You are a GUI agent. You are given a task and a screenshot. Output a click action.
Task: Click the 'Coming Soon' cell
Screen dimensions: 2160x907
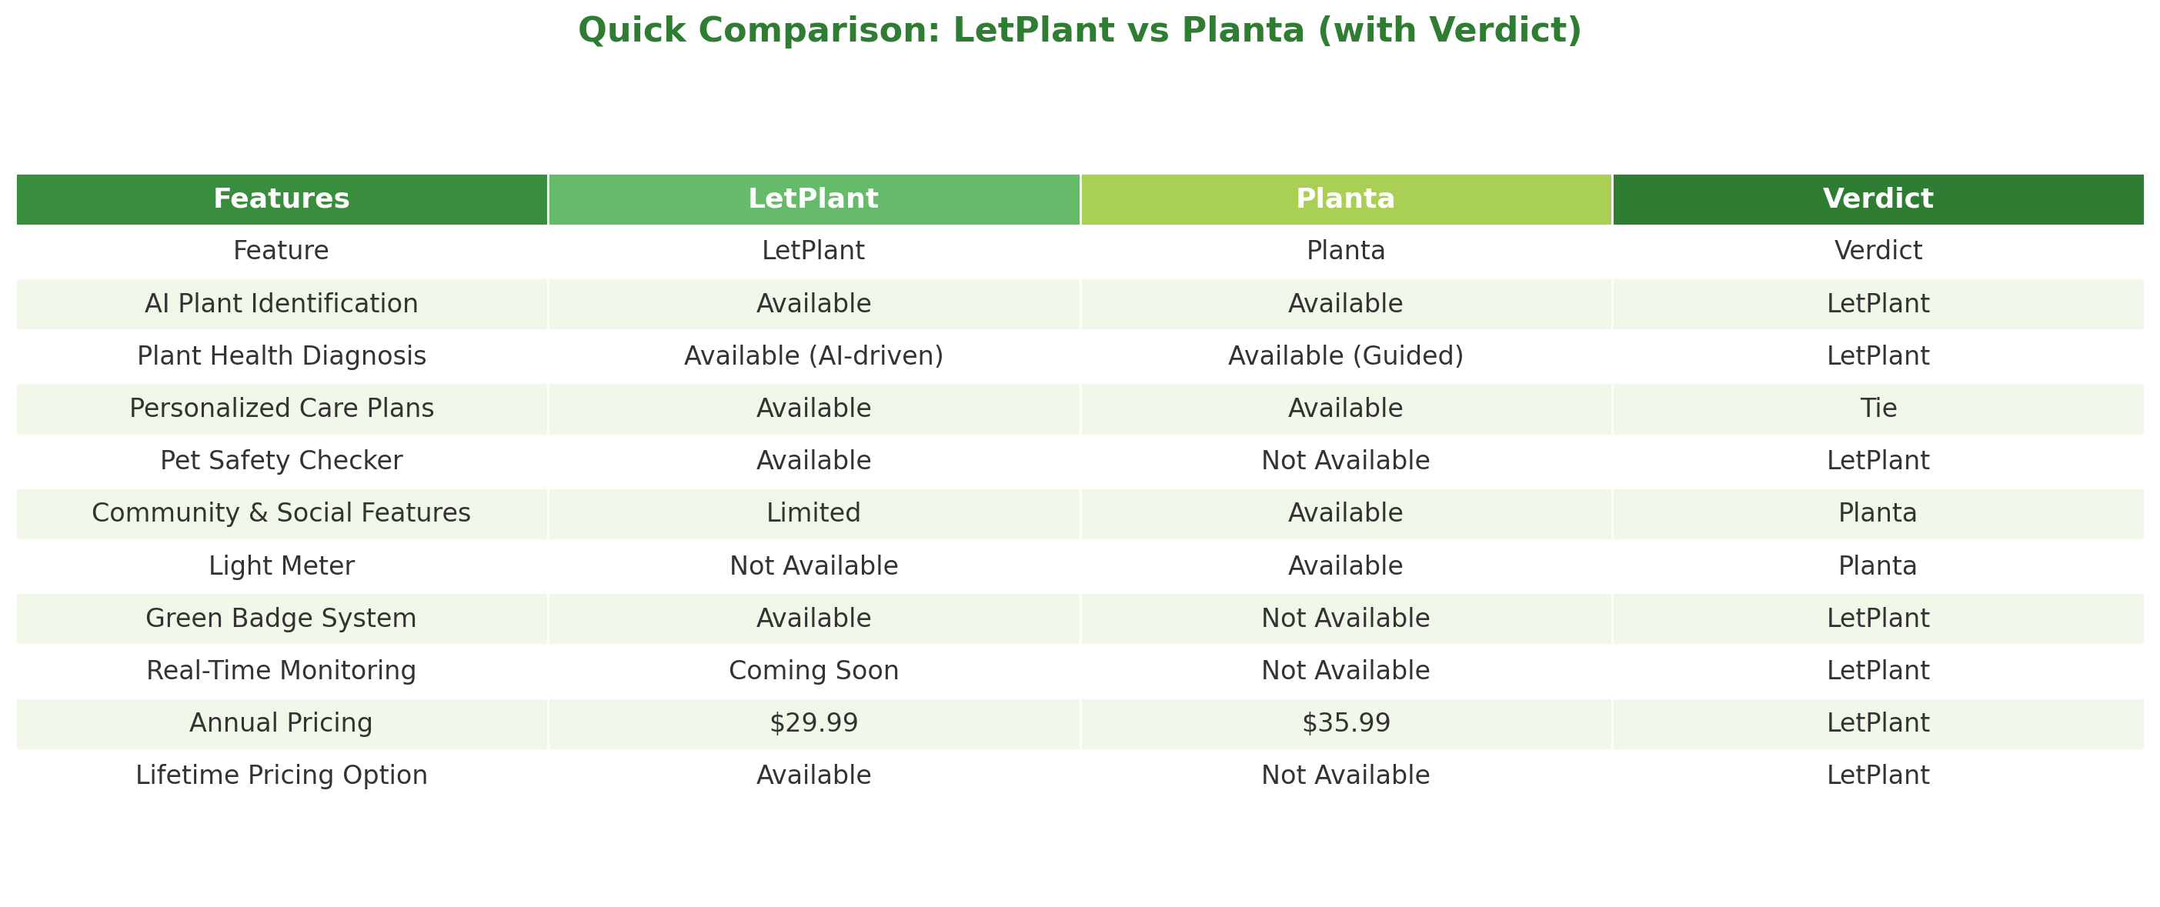pos(813,671)
